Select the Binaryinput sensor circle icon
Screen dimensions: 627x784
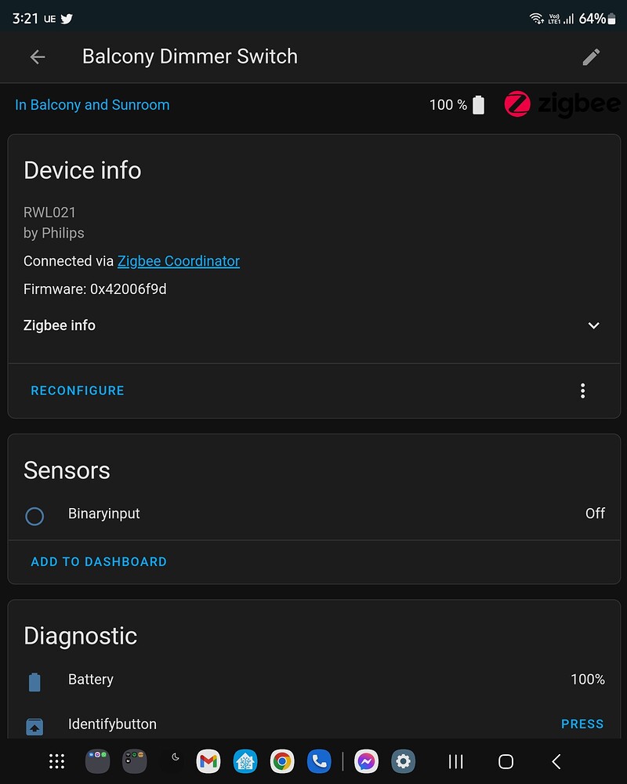[x=34, y=516]
